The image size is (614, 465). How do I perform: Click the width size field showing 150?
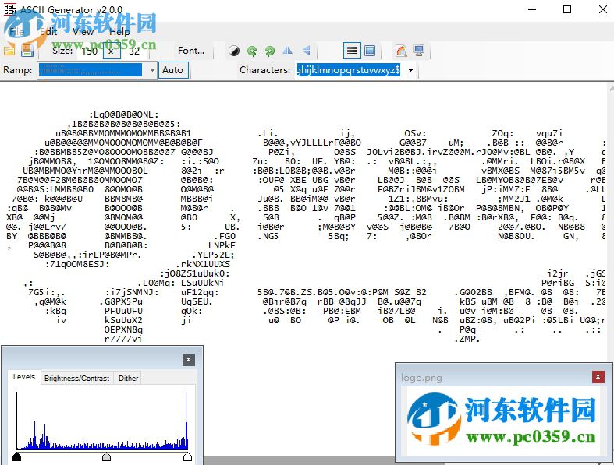pyautogui.click(x=90, y=51)
